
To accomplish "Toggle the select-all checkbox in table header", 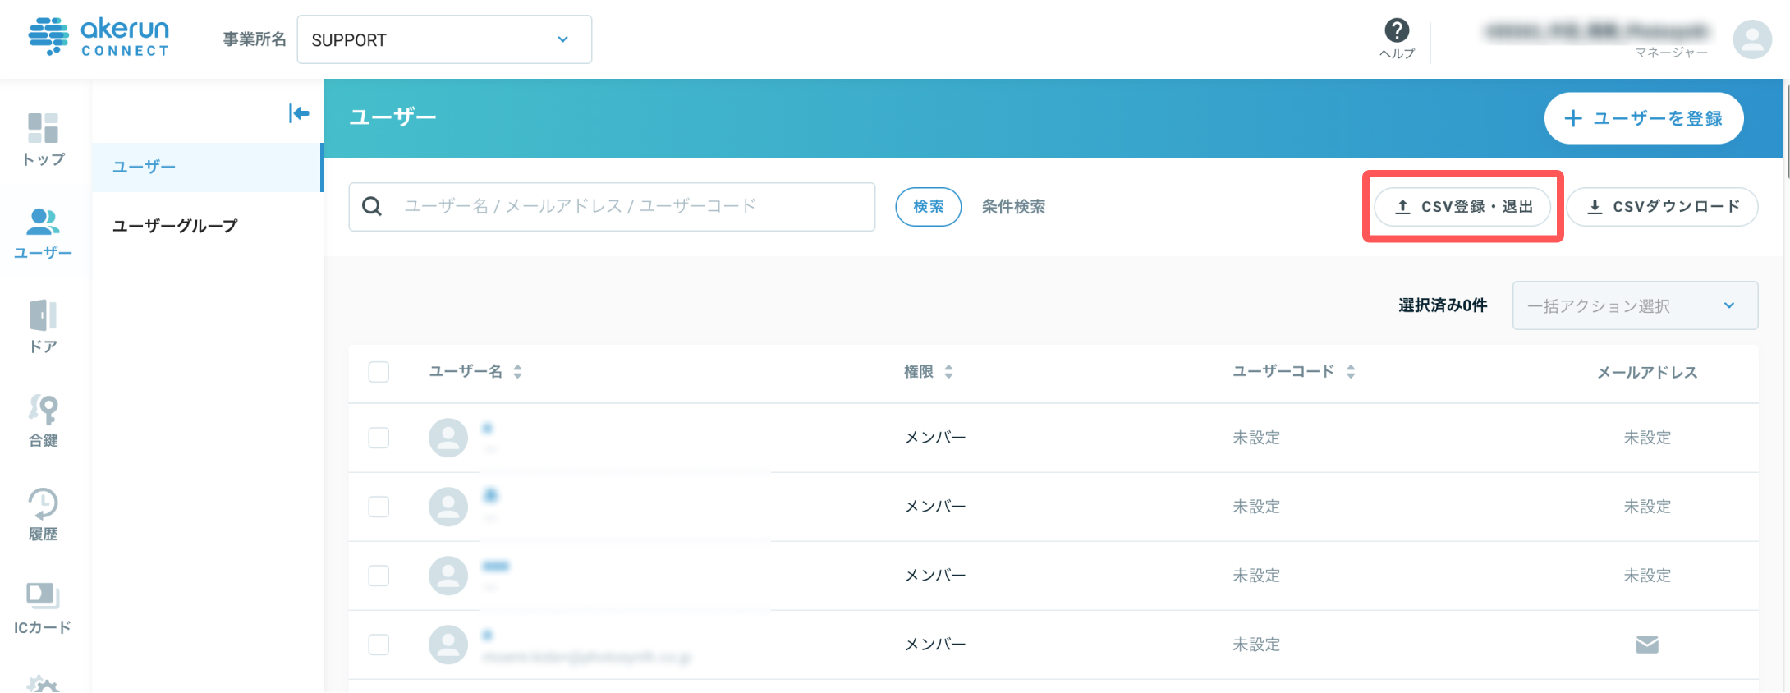I will click(379, 372).
